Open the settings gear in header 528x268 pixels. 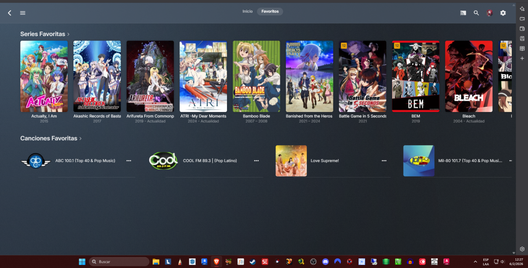click(x=503, y=13)
